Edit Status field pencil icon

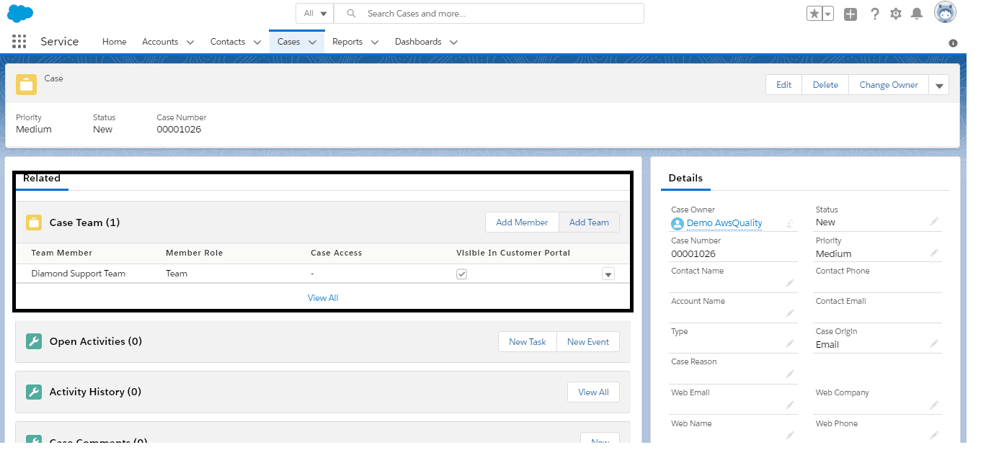click(x=934, y=222)
